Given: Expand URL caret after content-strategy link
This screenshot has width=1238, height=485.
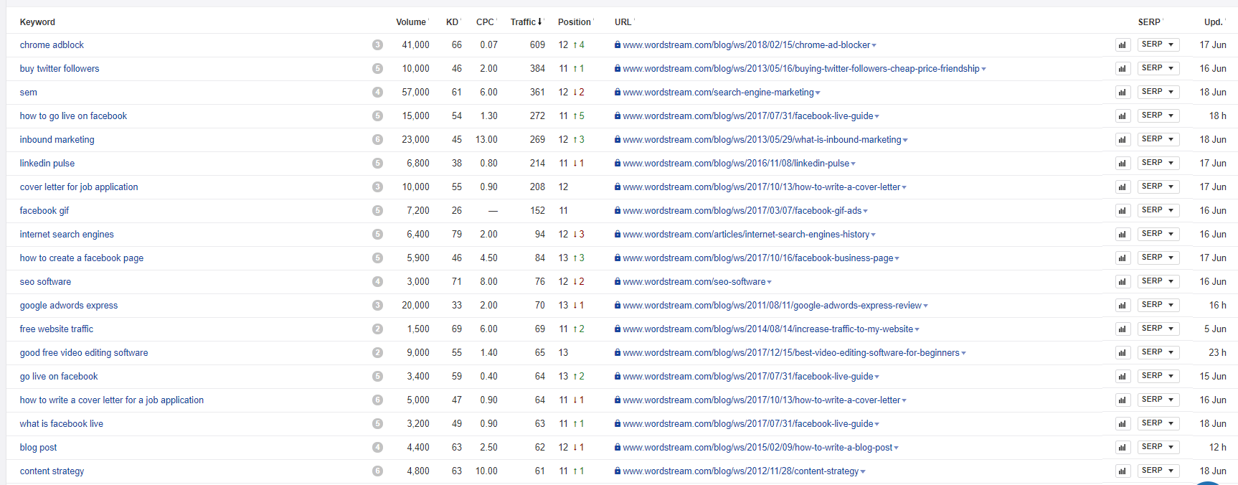Looking at the screenshot, I should pyautogui.click(x=863, y=471).
